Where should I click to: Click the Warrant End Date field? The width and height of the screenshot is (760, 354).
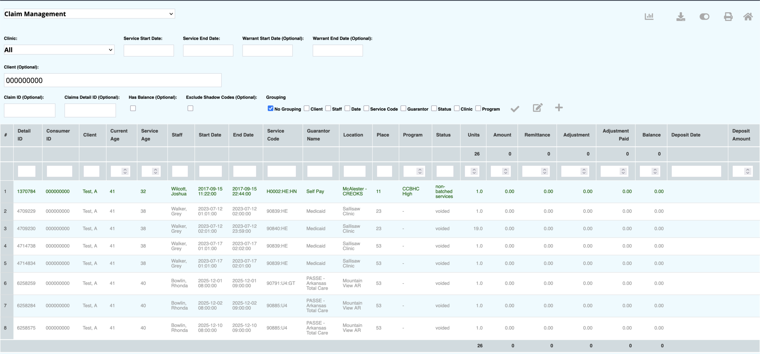pos(338,51)
